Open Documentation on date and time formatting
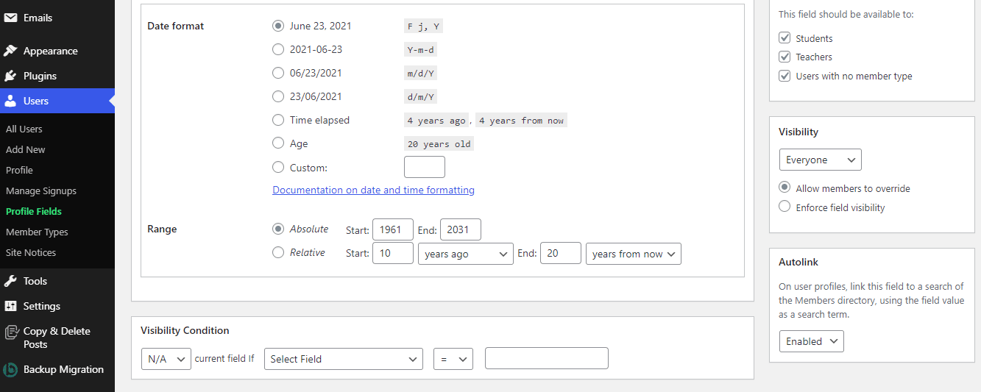981x392 pixels. [x=373, y=190]
